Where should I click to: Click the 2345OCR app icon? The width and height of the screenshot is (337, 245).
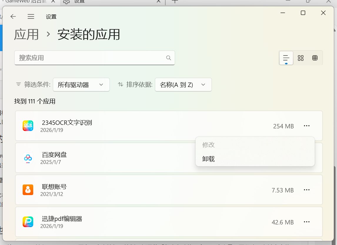click(28, 126)
